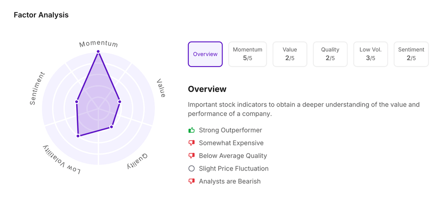Open the Momentum 5/5 tab

pyautogui.click(x=247, y=54)
